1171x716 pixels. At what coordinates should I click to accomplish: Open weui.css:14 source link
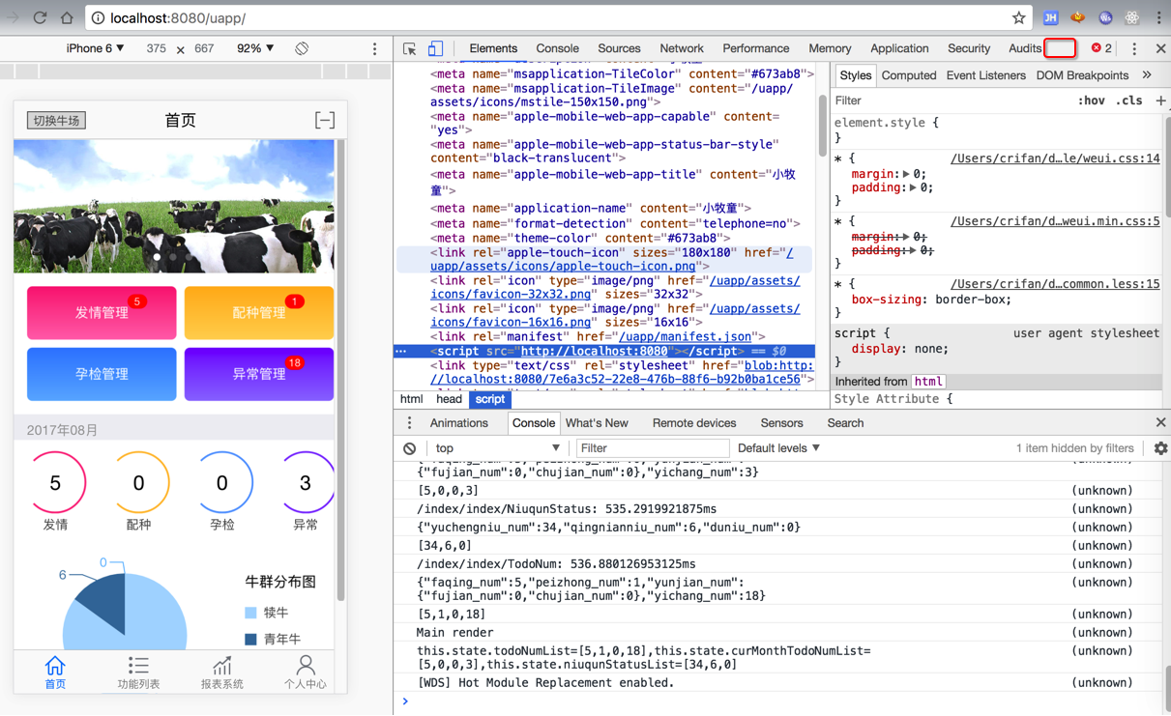[1055, 158]
